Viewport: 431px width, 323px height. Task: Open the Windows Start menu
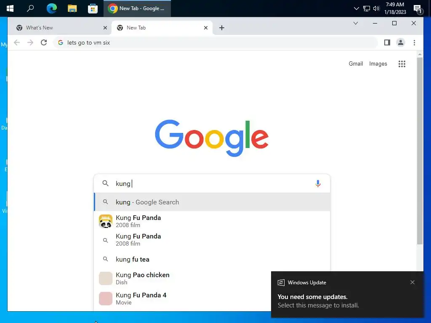pyautogui.click(x=10, y=8)
